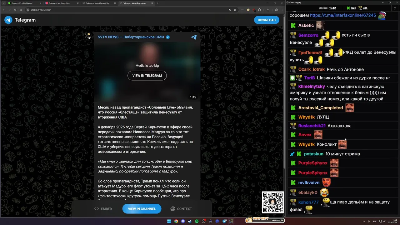Open Steam from the taskbar

(x=190, y=221)
